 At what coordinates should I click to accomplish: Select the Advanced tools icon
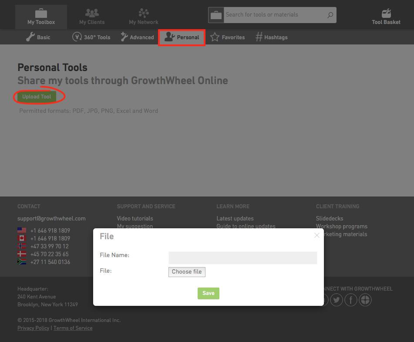[124, 37]
